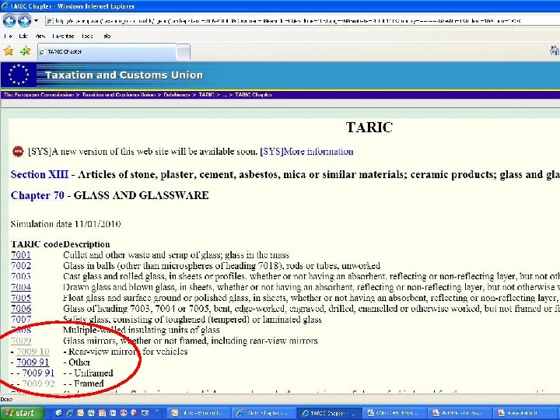This screenshot has width=560, height=420.
Task: Open the TARIC Chapter breadcrumb link
Action: [254, 95]
